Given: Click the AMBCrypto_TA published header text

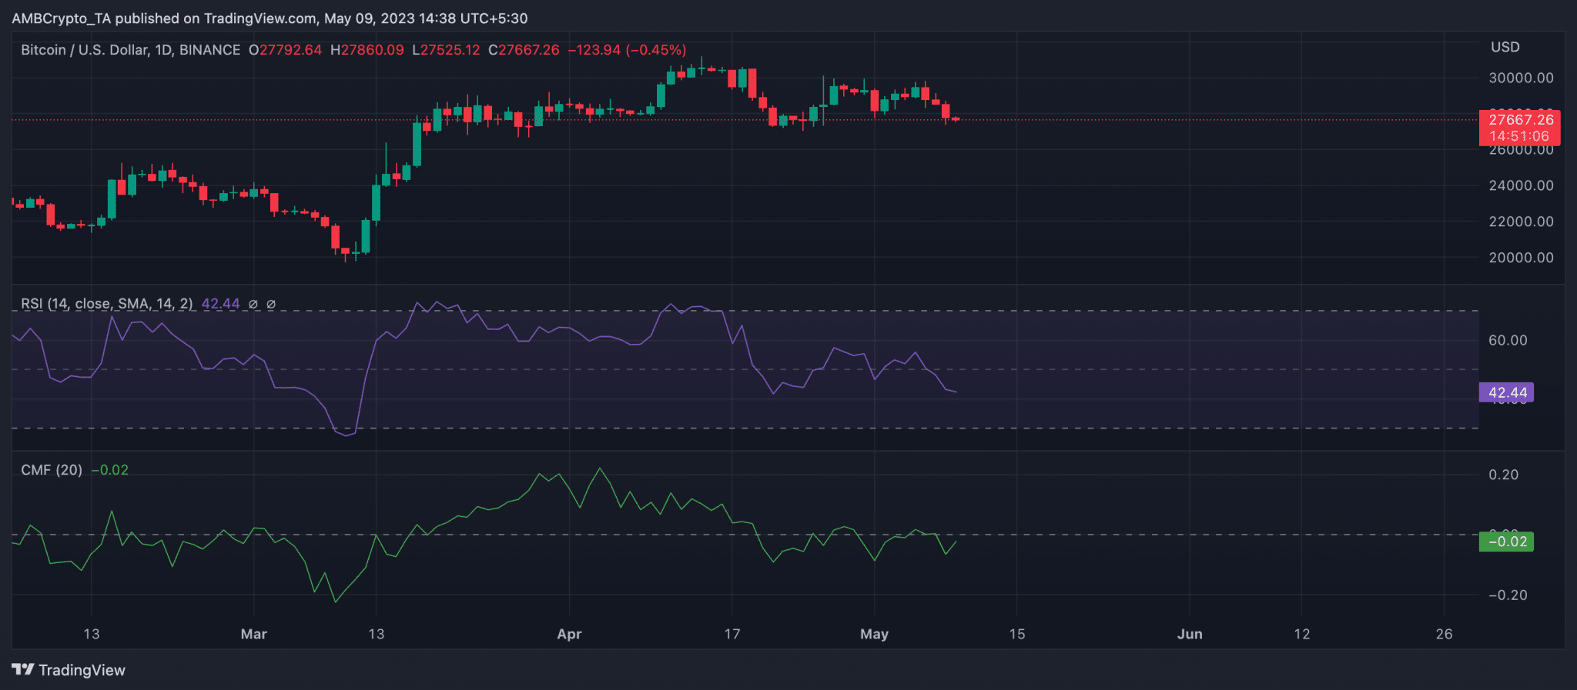Looking at the screenshot, I should click(x=270, y=18).
